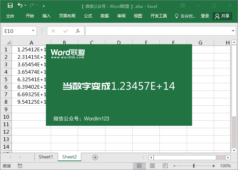Click the 告诉我 lightbulb search box
238x170 pixels.
(185, 16)
